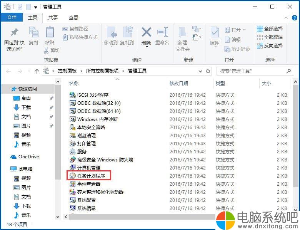Screen dimensions: 300x230
Task: Sort by the 类型 column header
Action: [220, 83]
